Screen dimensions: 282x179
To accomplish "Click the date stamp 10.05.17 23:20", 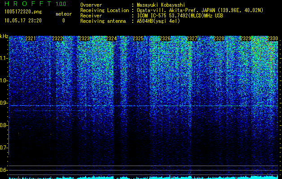I will coord(23,21).
